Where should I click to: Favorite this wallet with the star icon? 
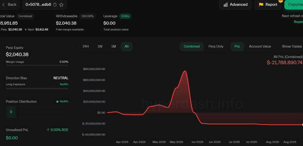(61, 5)
